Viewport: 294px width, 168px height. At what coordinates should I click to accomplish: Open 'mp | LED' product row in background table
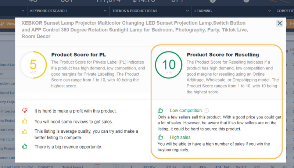7,139
